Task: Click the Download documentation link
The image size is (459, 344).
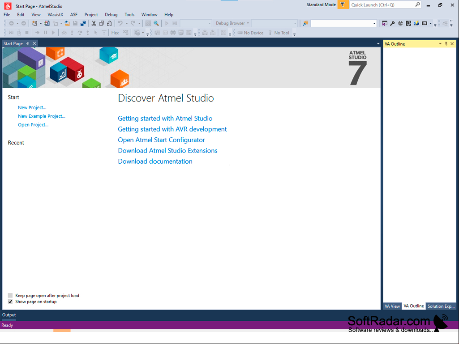Action: [x=155, y=161]
